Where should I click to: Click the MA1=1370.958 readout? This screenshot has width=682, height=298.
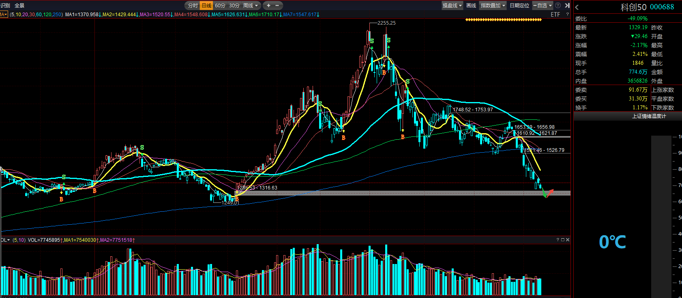82,15
